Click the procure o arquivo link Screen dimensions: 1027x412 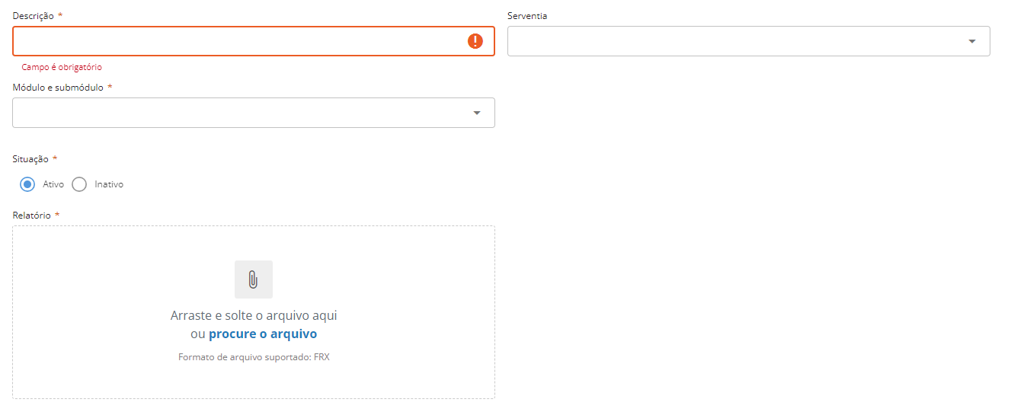point(263,334)
